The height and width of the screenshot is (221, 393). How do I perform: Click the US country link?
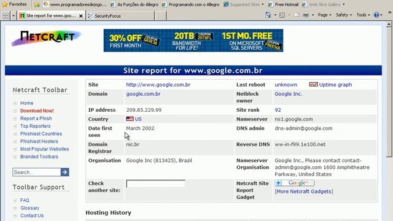click(138, 119)
